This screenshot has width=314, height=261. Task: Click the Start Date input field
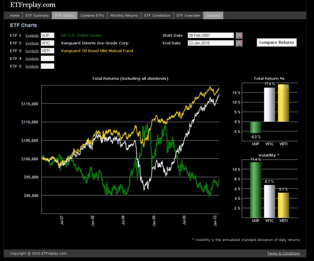coord(211,36)
